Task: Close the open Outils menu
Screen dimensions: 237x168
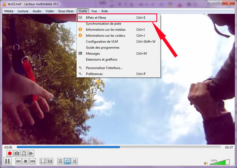Action: pos(83,11)
